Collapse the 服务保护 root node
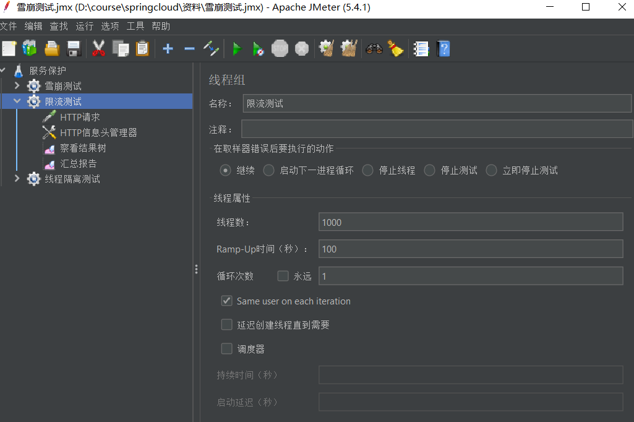634x422 pixels. pos(2,70)
